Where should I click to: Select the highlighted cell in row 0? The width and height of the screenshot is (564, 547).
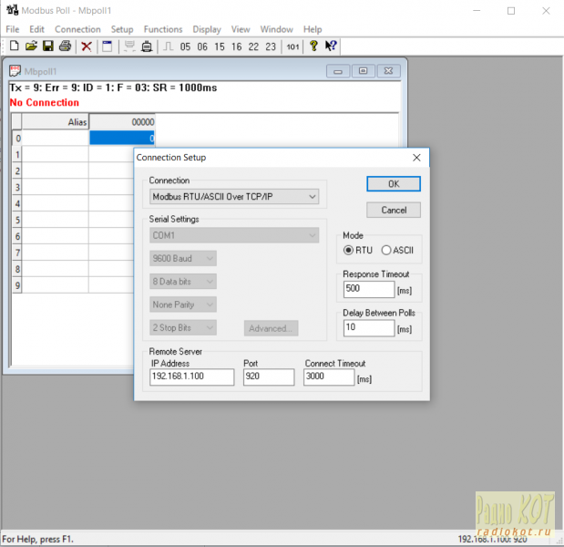122,139
